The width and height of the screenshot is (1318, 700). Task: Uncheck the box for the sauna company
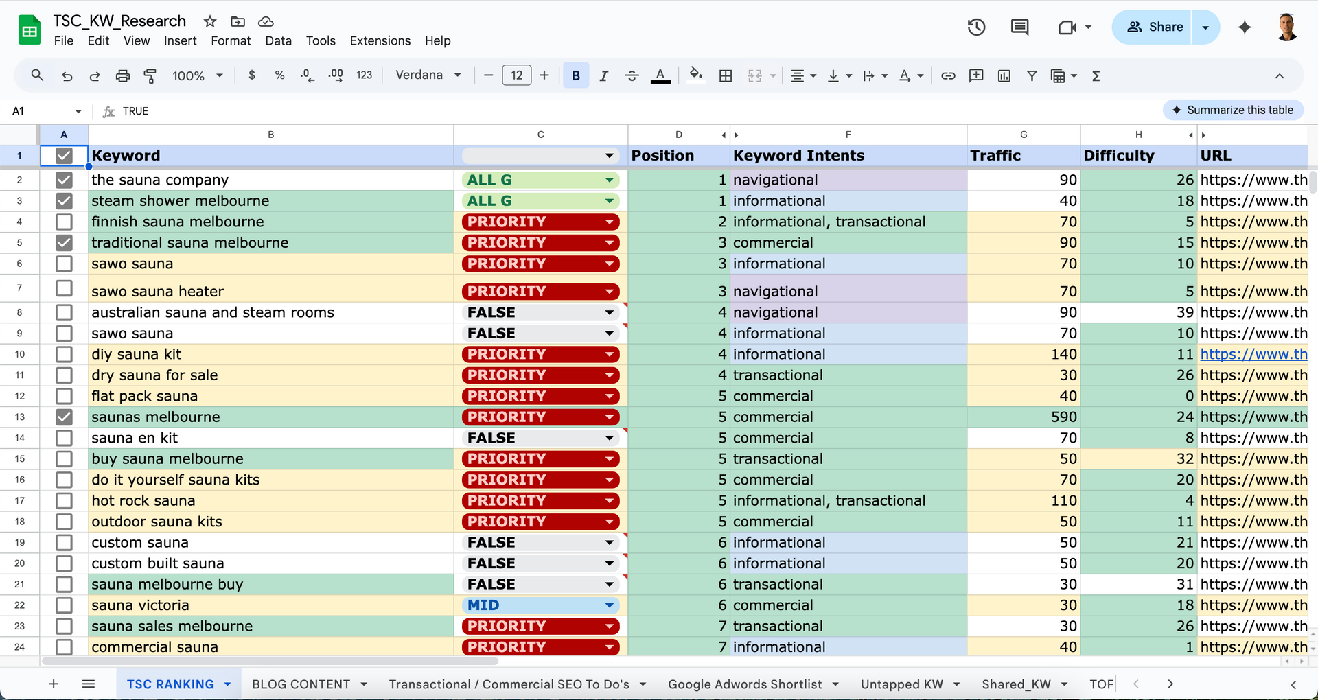(x=64, y=180)
